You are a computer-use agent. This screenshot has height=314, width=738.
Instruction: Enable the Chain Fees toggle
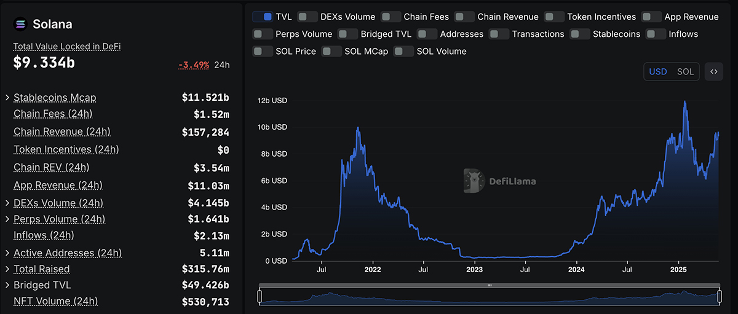click(x=391, y=17)
